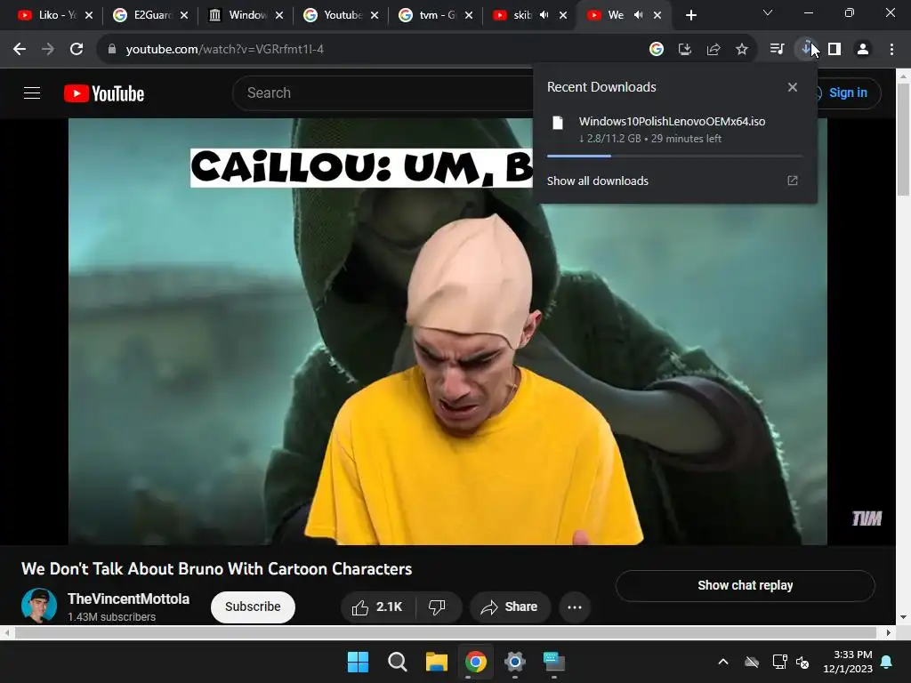Click the video player to pause
This screenshot has height=683, width=911.
(447, 332)
